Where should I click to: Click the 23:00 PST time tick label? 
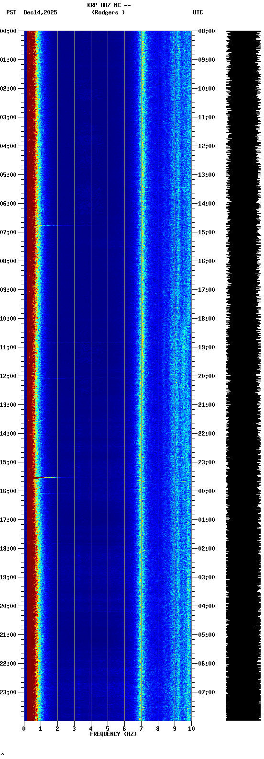click(8, 692)
